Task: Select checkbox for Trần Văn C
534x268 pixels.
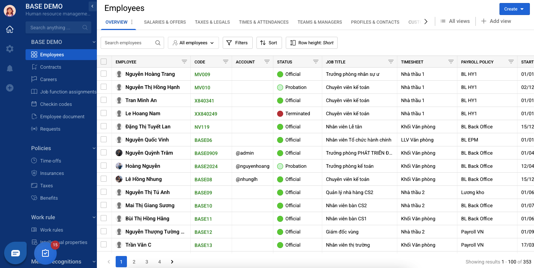Action: (104, 244)
